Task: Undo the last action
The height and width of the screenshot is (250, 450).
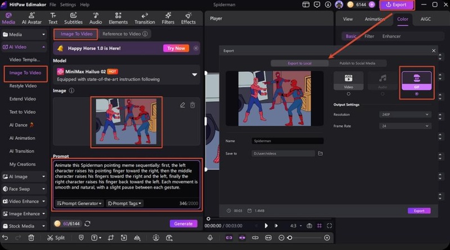Action: point(5,238)
